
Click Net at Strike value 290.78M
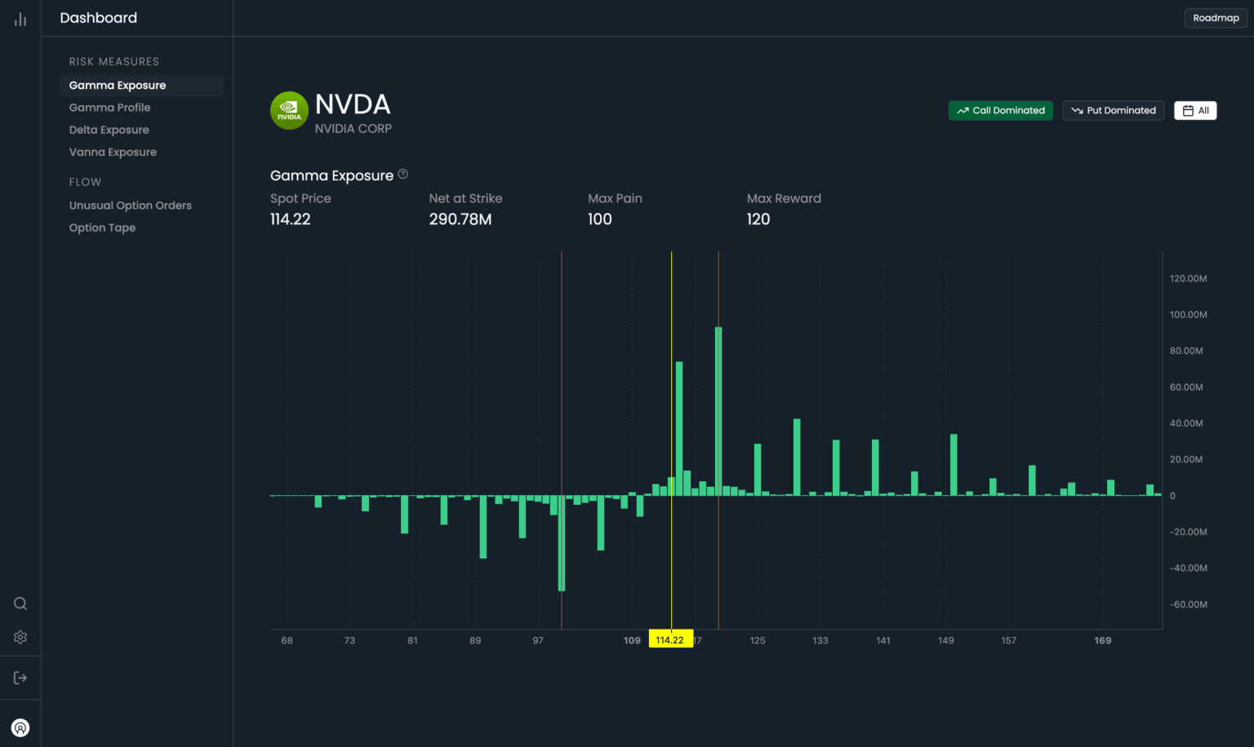coord(460,219)
